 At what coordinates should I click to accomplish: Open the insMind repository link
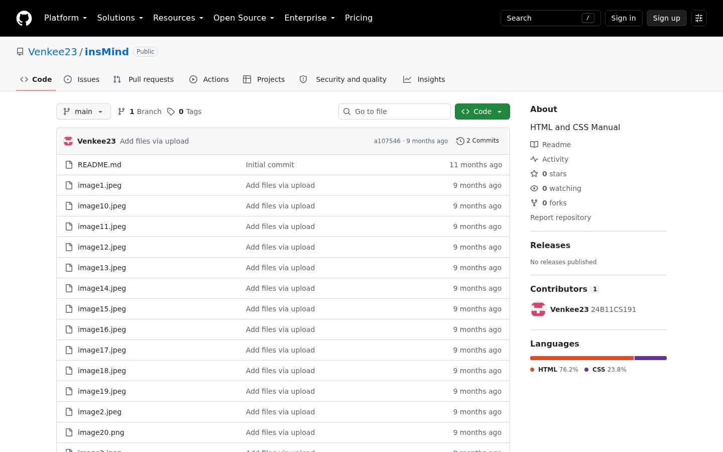click(x=107, y=52)
